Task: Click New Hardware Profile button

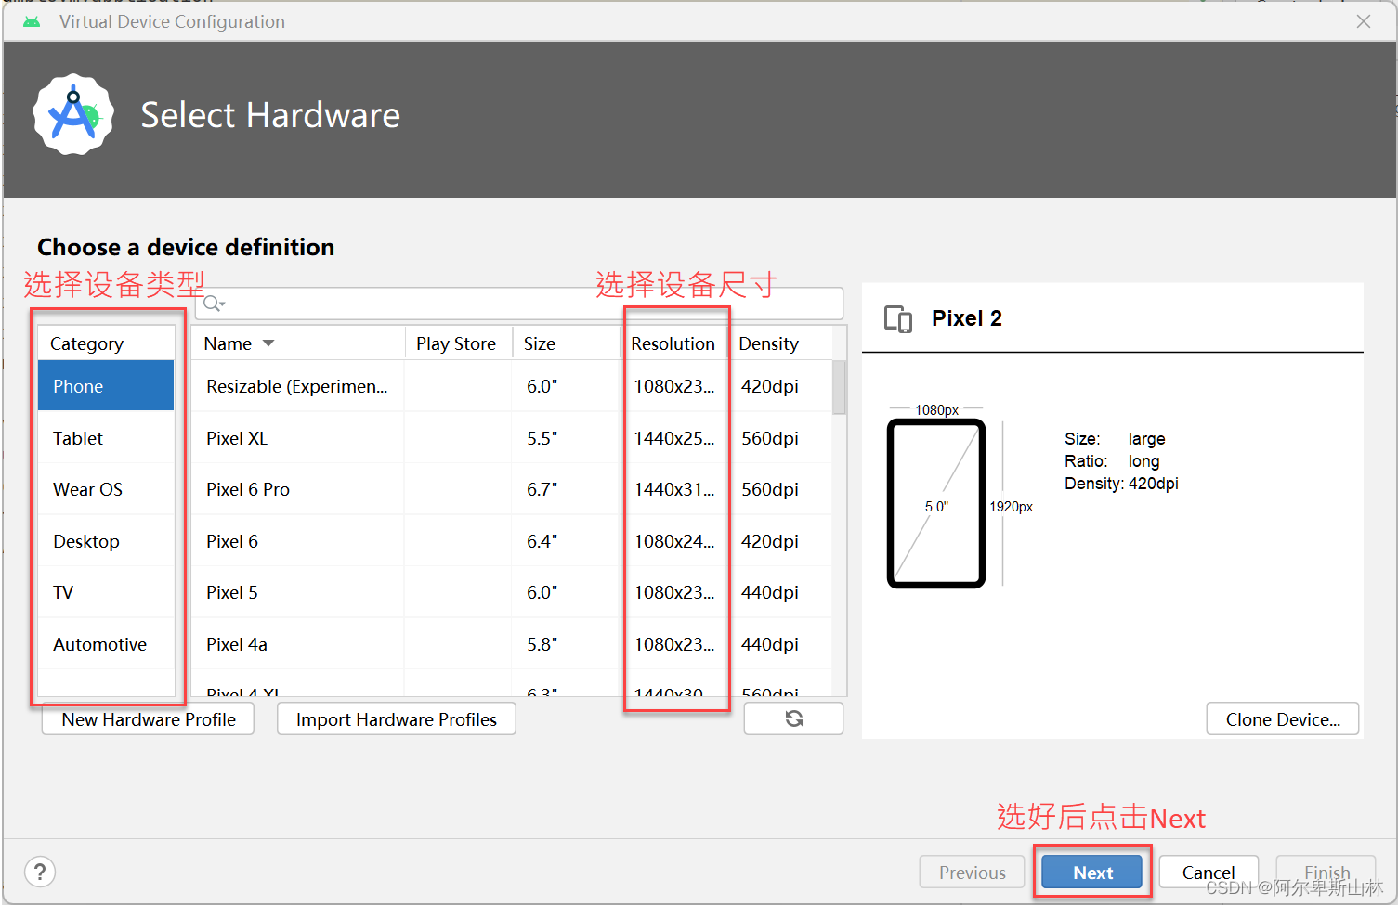Action: pyautogui.click(x=149, y=719)
